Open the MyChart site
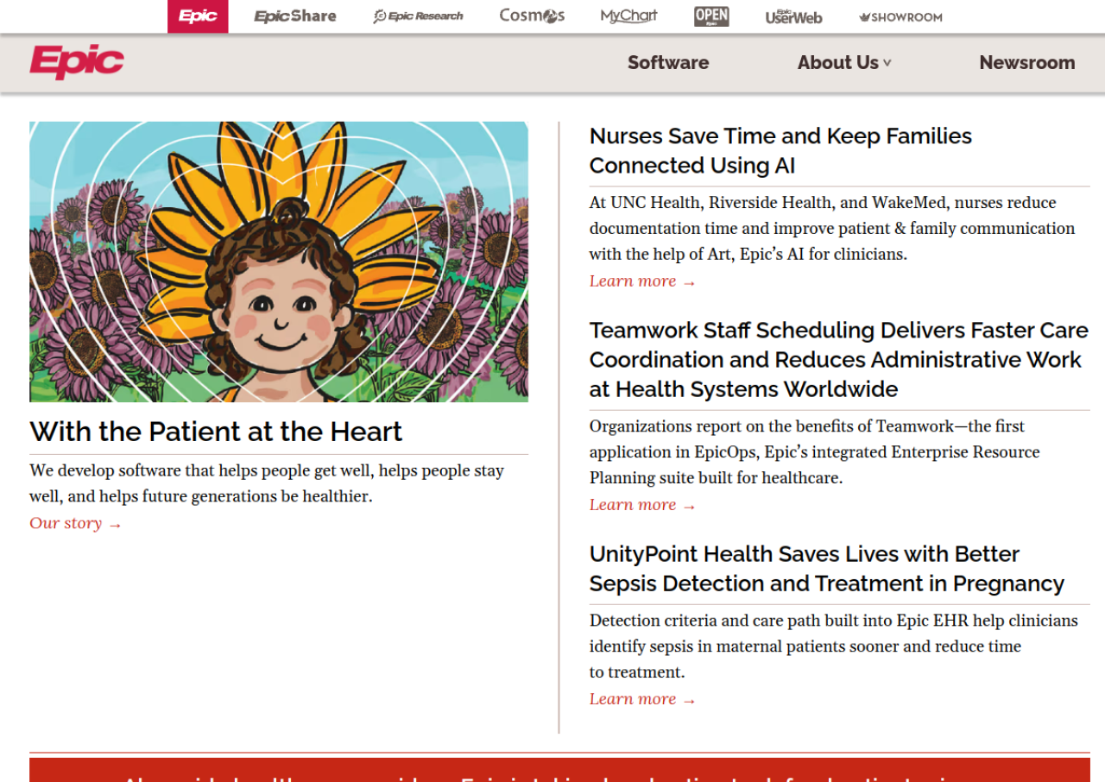The width and height of the screenshot is (1105, 782). pyautogui.click(x=628, y=16)
